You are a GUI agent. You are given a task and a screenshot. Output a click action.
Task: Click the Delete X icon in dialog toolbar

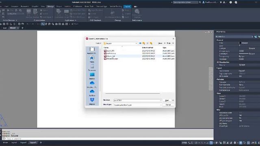coord(147,43)
